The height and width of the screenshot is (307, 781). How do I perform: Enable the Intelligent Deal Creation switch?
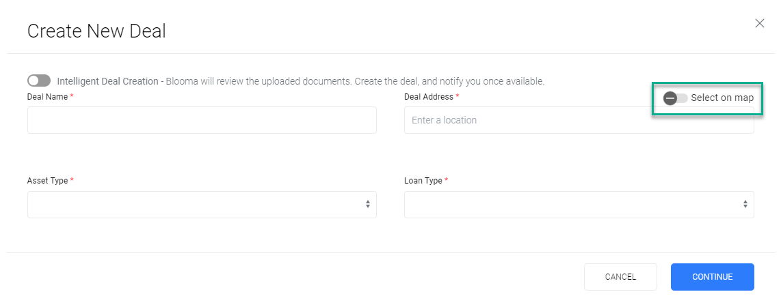pyautogui.click(x=39, y=81)
